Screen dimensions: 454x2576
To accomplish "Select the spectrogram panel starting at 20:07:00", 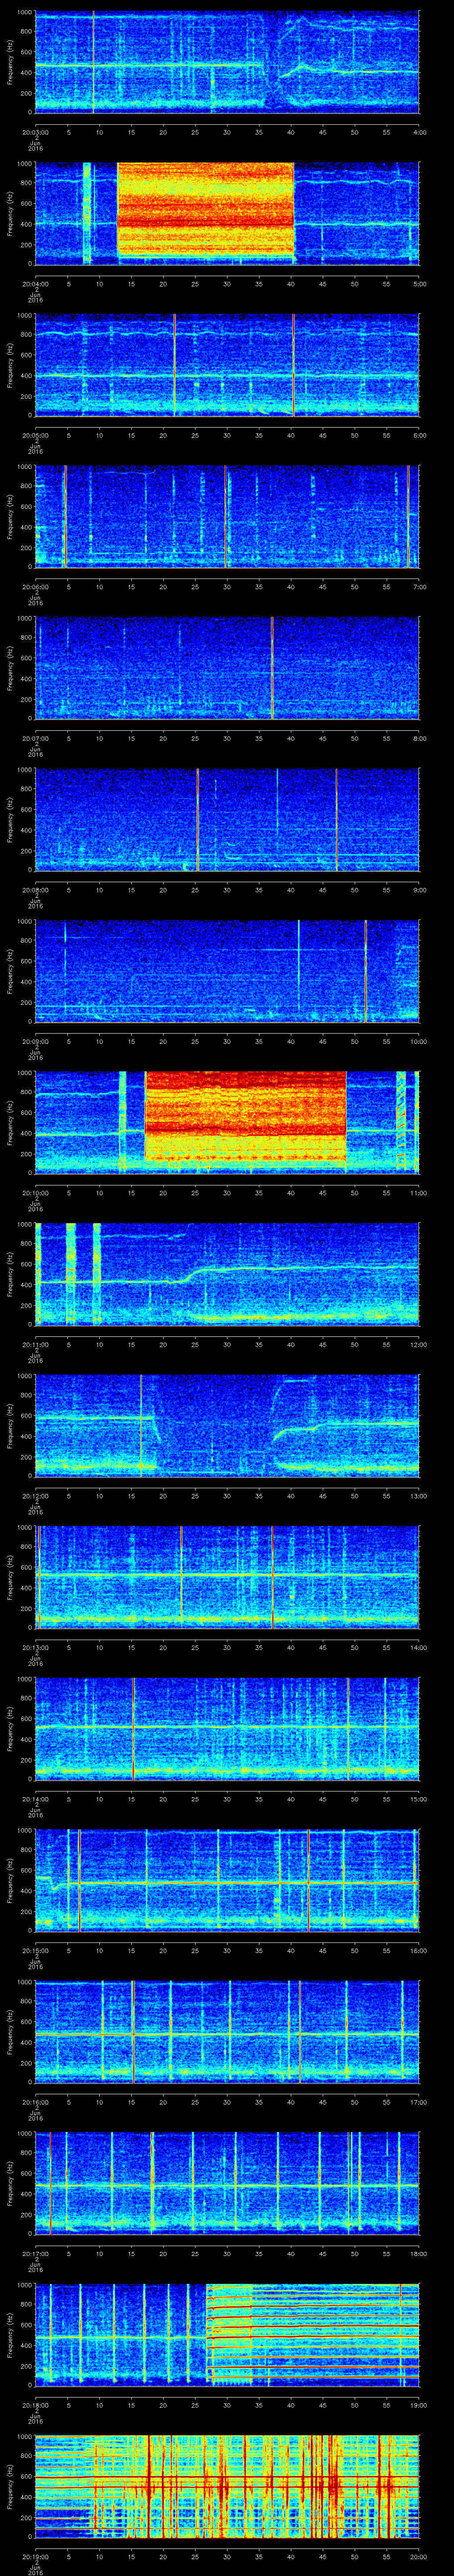I will 227,668.
